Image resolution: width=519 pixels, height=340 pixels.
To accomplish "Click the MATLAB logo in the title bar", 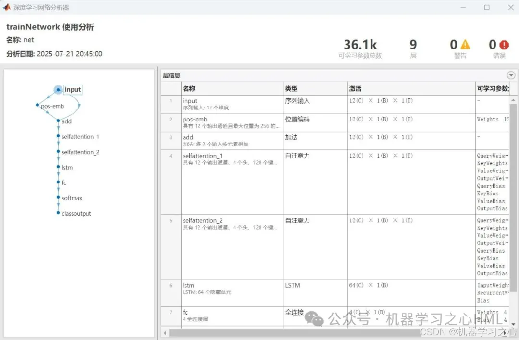I will point(6,7).
